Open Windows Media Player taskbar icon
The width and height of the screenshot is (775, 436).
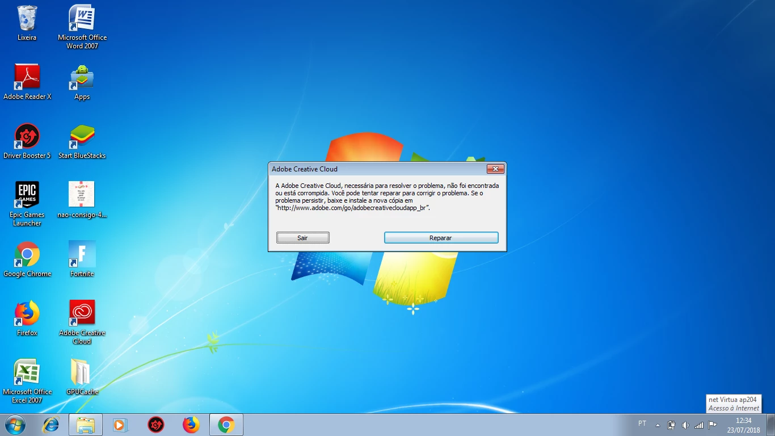[x=120, y=425]
